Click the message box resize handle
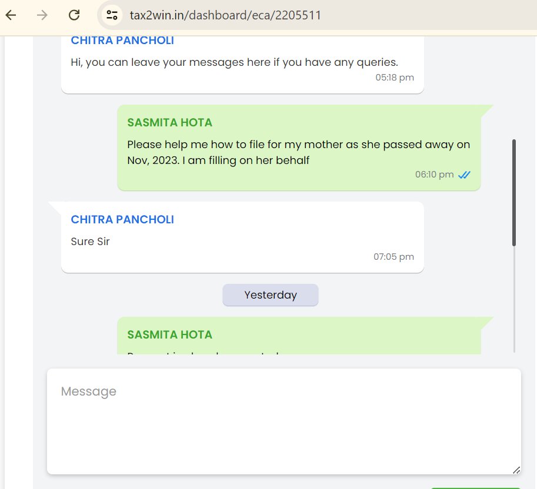 point(516,470)
